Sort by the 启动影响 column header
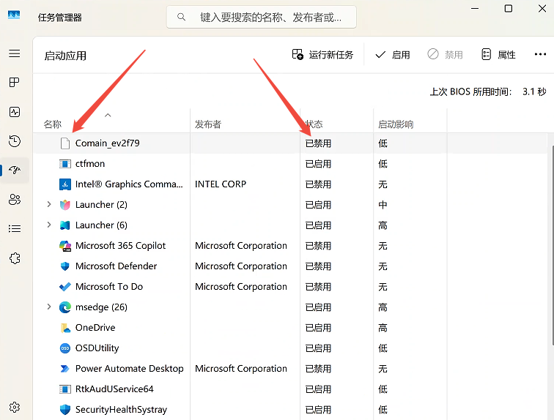The width and height of the screenshot is (554, 420). coord(410,124)
